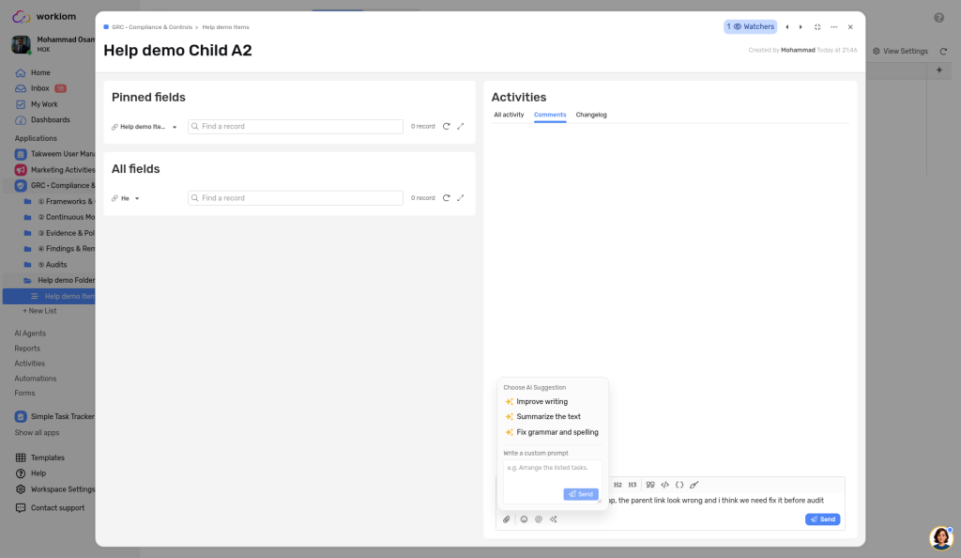Go to previous record arrow
Image resolution: width=961 pixels, height=558 pixels.
(787, 27)
